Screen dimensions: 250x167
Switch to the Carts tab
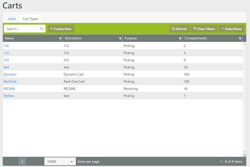tap(12, 19)
